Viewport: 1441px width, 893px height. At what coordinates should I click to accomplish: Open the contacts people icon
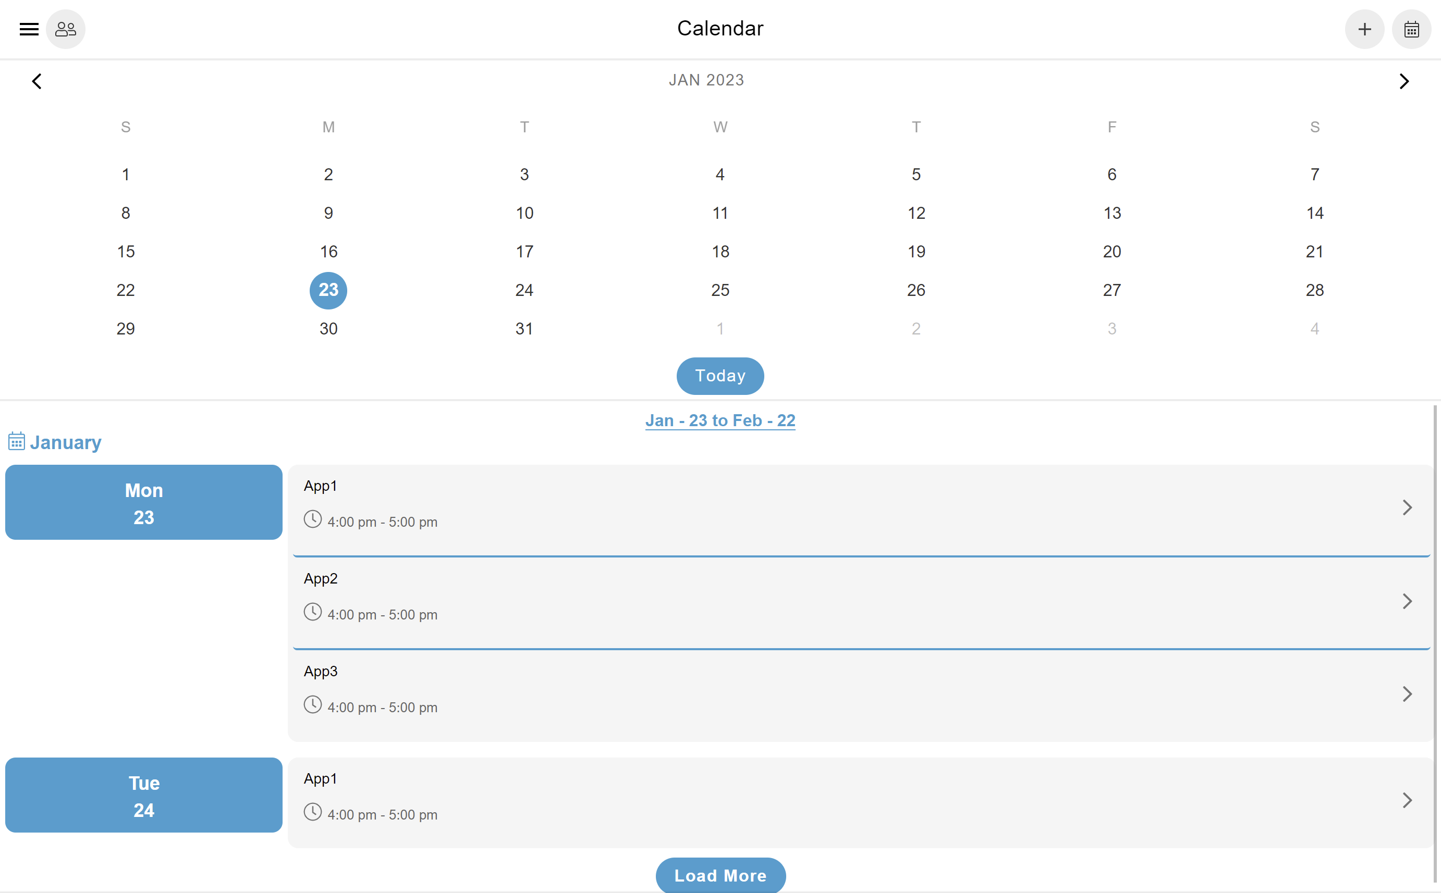tap(66, 29)
